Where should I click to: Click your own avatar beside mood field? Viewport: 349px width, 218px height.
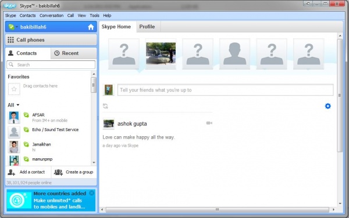point(109,90)
